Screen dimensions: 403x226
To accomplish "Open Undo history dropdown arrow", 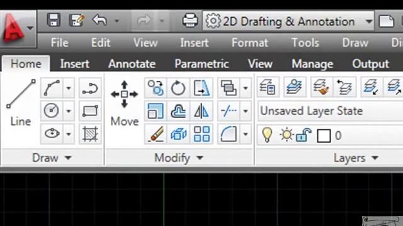I will 116,21.
